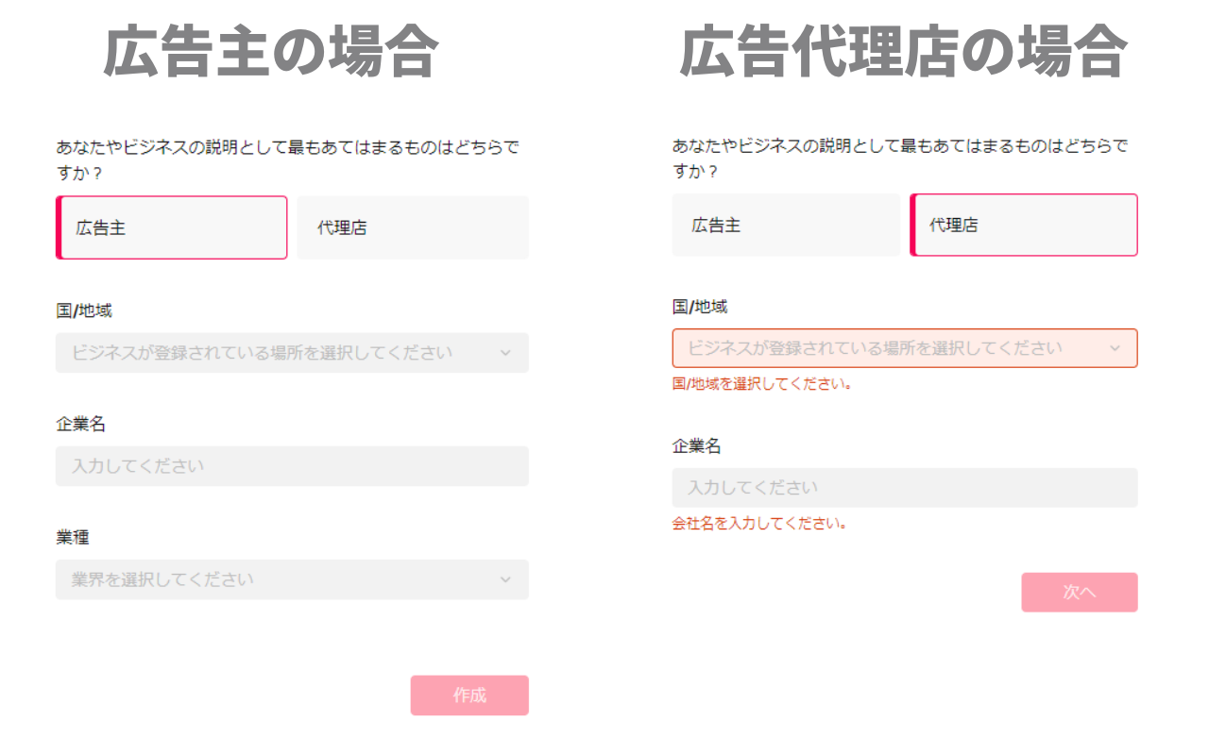Select 代理店 option in 広告主の場合 form
1209x755 pixels.
(413, 227)
